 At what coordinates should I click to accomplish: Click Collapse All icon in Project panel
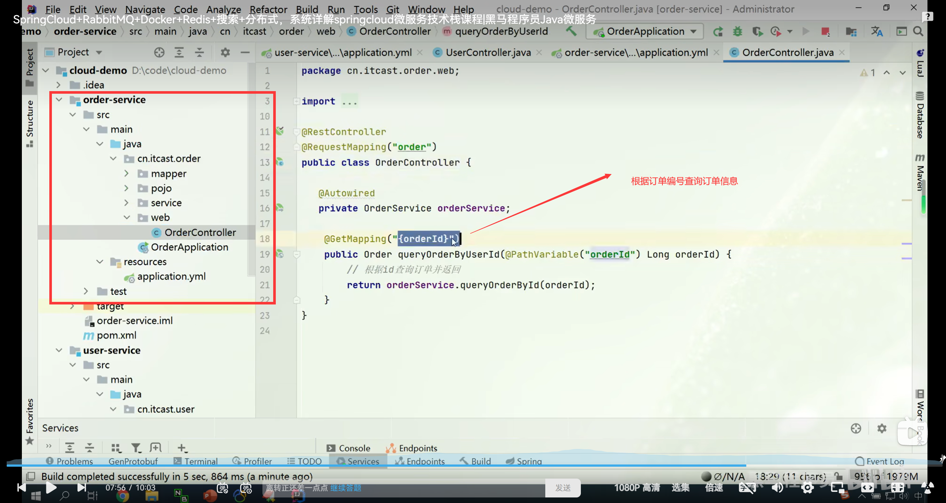coord(199,53)
